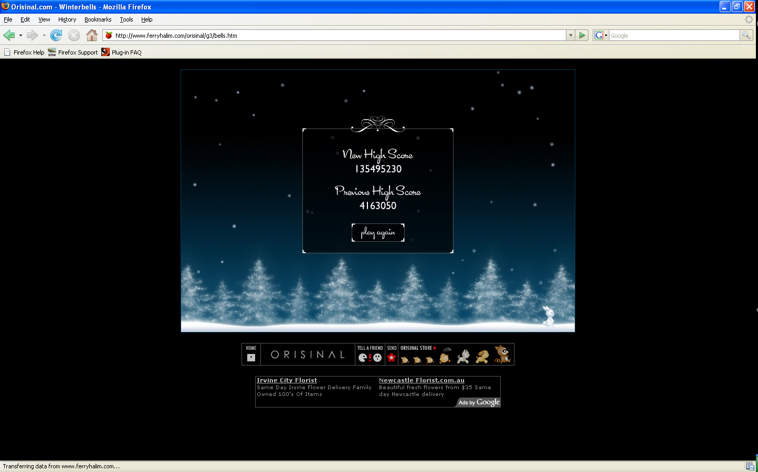Click the Ads by Google label

coord(479,402)
